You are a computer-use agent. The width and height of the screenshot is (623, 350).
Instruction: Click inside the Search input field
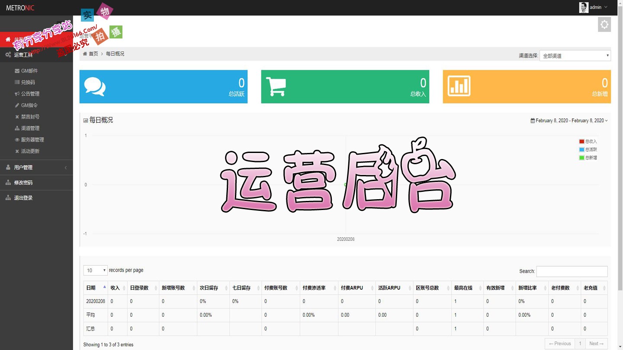(x=572, y=271)
